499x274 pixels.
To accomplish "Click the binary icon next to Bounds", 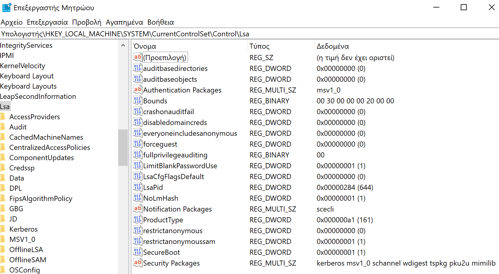I will tap(137, 100).
